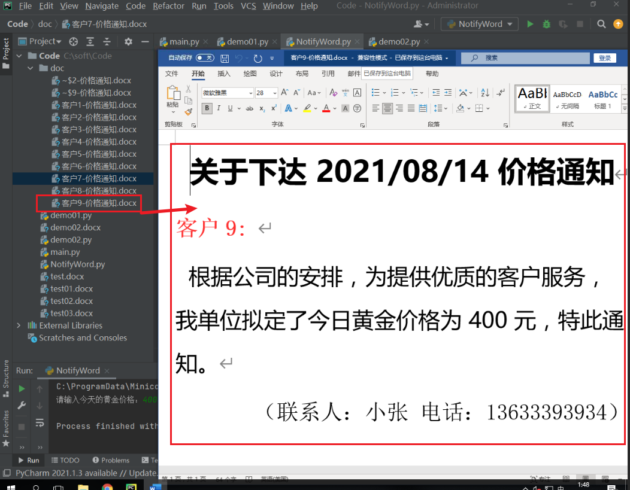630x490 pixels.
Task: Collapse the Code root folder
Action: (19, 56)
